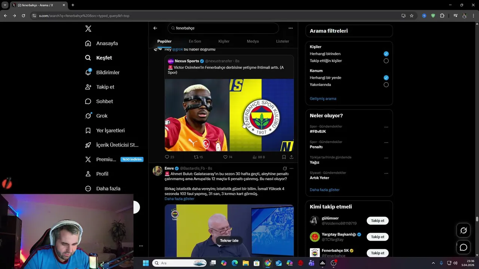Open more options for Yağız trend

[x=386, y=158]
